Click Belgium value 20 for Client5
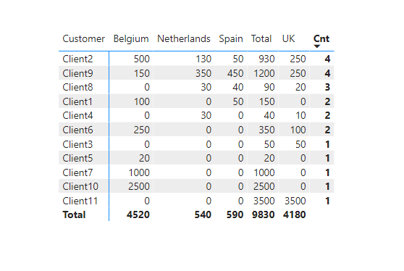The image size is (404, 271). (x=144, y=158)
